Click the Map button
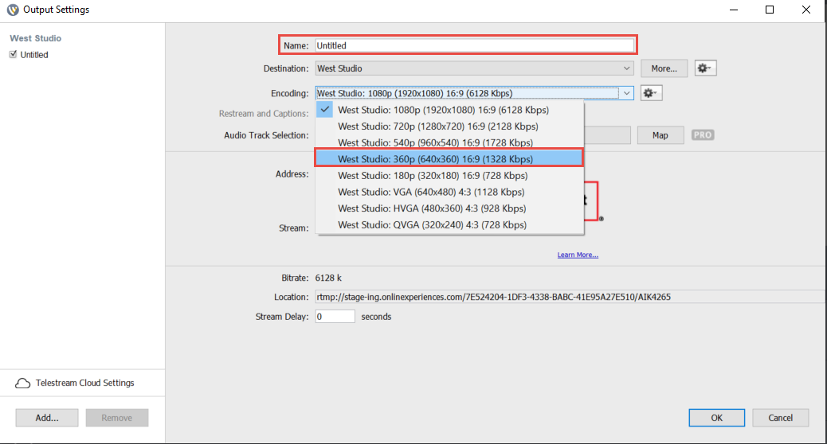Screen dimensions: 827x444 tap(660, 135)
